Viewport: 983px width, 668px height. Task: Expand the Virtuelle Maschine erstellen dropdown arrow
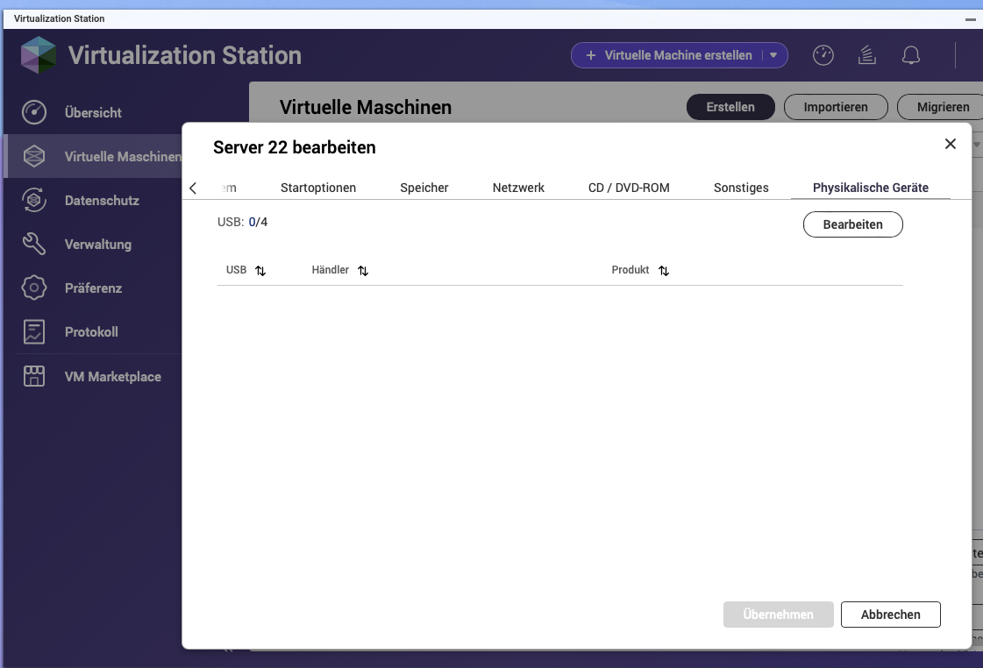(773, 55)
